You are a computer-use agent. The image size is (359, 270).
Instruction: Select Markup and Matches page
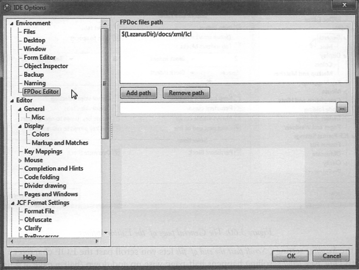[x=60, y=143]
